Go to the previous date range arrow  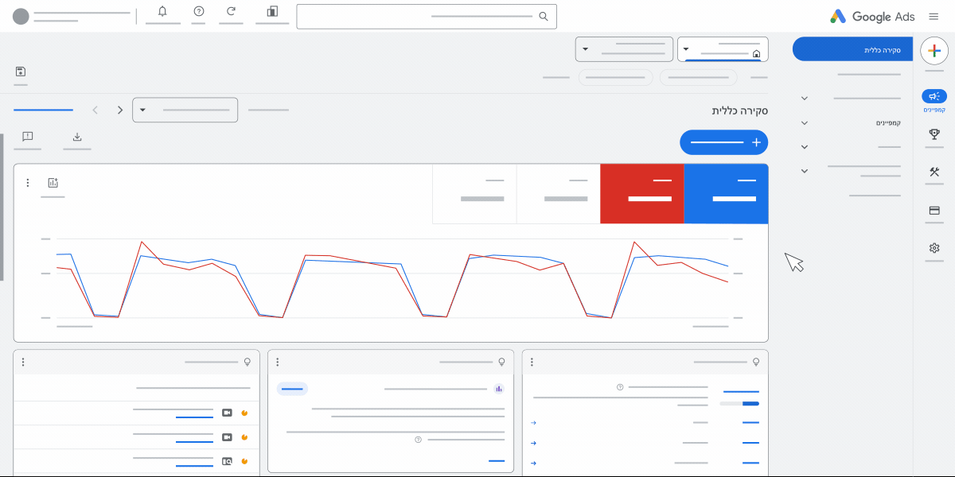95,110
